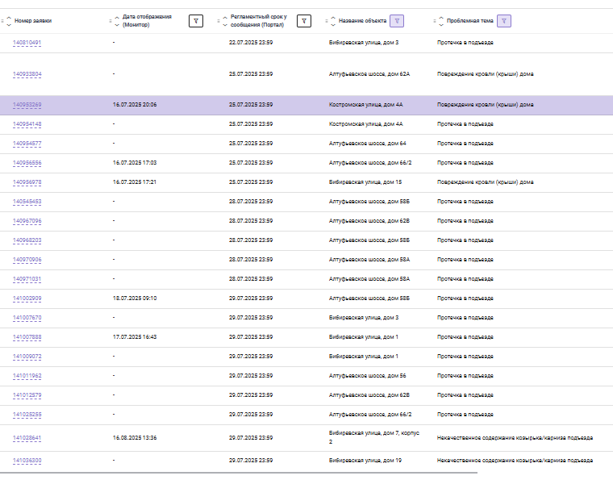Select the date cell 16.08.2025 13:36
The height and width of the screenshot is (480, 613).
(135, 438)
